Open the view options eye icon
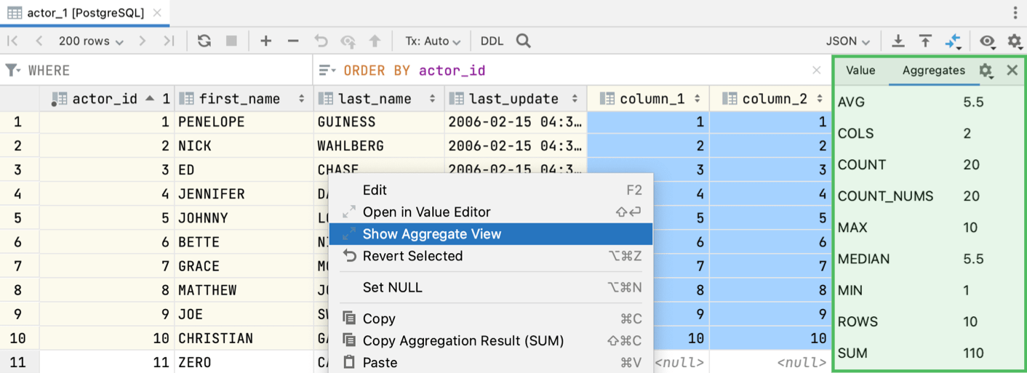This screenshot has height=373, width=1027. (x=987, y=41)
